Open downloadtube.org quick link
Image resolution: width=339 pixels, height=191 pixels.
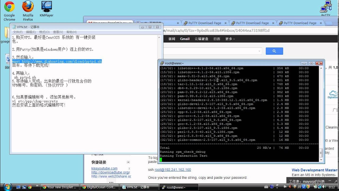point(110,172)
